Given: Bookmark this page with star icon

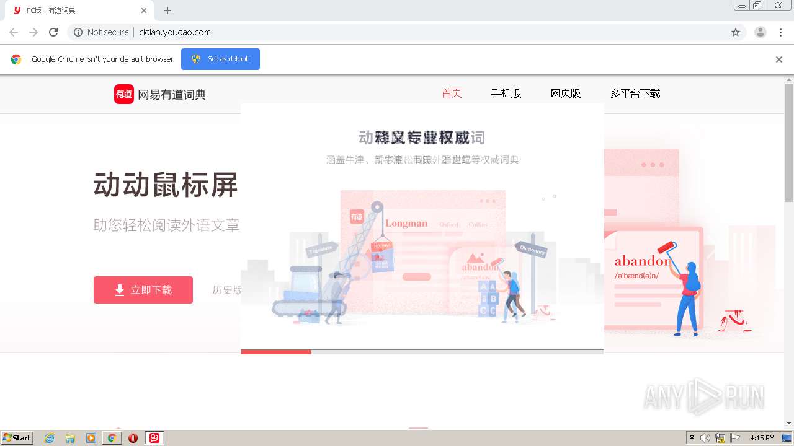Looking at the screenshot, I should [736, 32].
